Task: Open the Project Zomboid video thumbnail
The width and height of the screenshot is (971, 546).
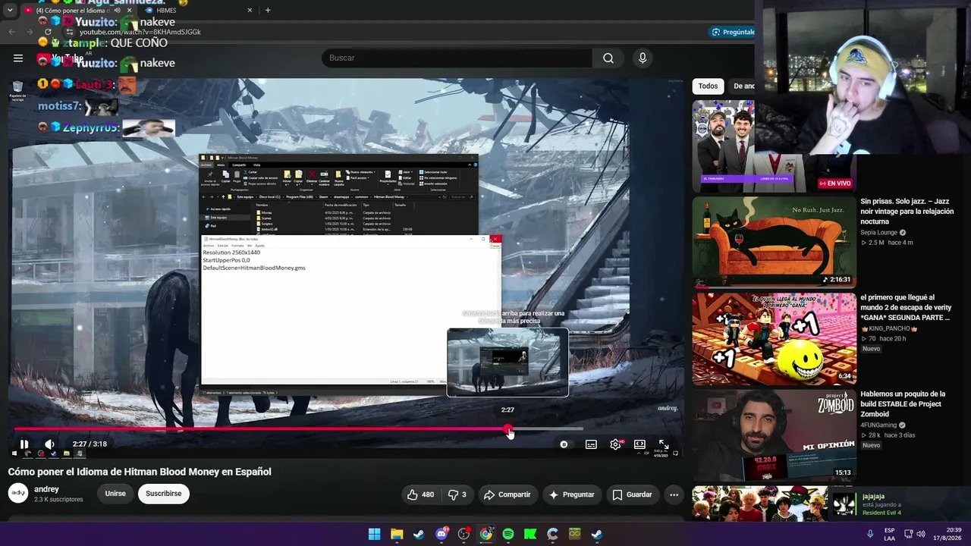Action: pos(774,436)
